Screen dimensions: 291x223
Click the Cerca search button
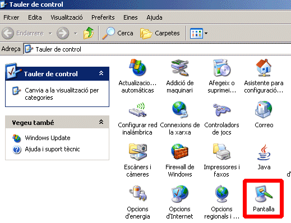click(x=118, y=33)
